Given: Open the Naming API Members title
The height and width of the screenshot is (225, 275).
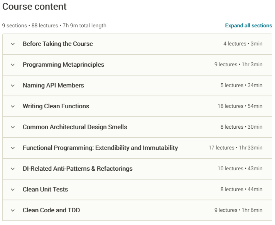Looking at the screenshot, I should [x=53, y=86].
